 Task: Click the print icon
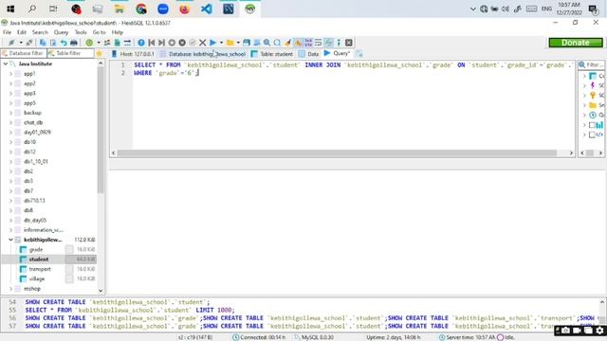(x=74, y=43)
